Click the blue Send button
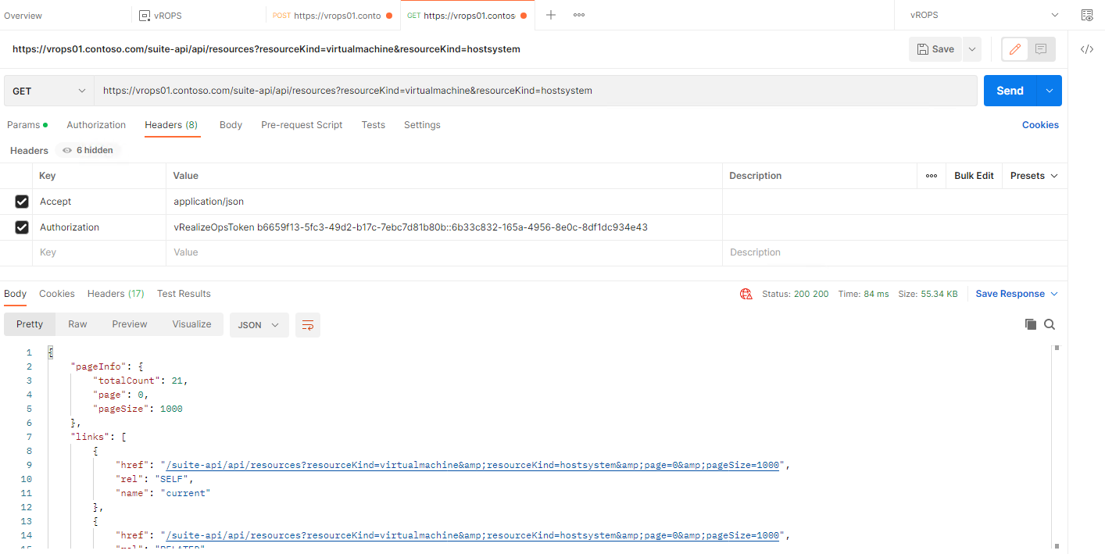Image resolution: width=1105 pixels, height=554 pixels. (1010, 91)
